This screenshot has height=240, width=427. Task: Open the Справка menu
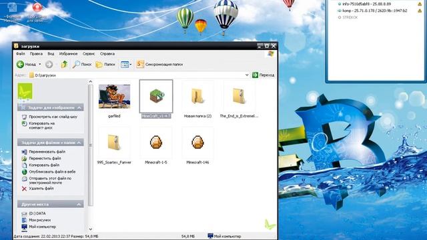click(x=107, y=53)
